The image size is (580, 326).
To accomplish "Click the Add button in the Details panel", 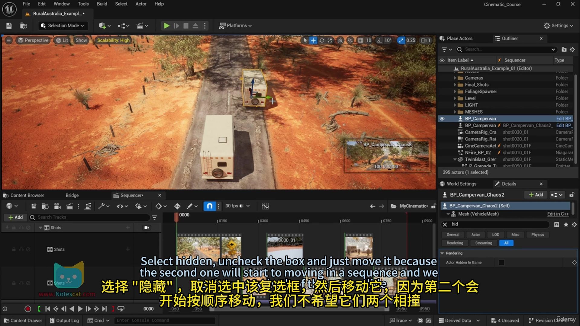I will [536, 195].
